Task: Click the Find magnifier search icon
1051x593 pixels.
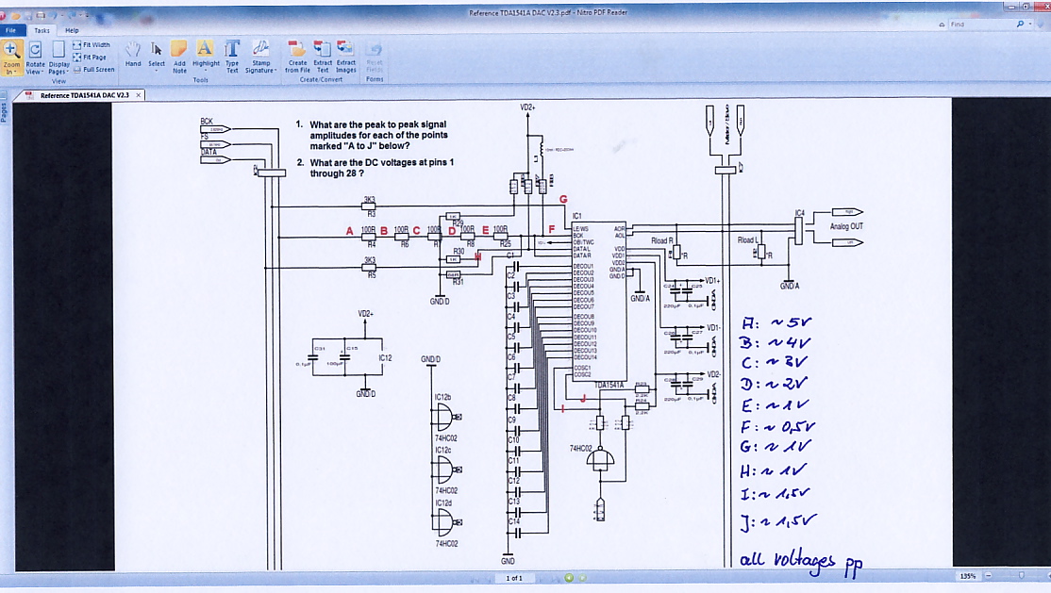Action: tap(1020, 25)
